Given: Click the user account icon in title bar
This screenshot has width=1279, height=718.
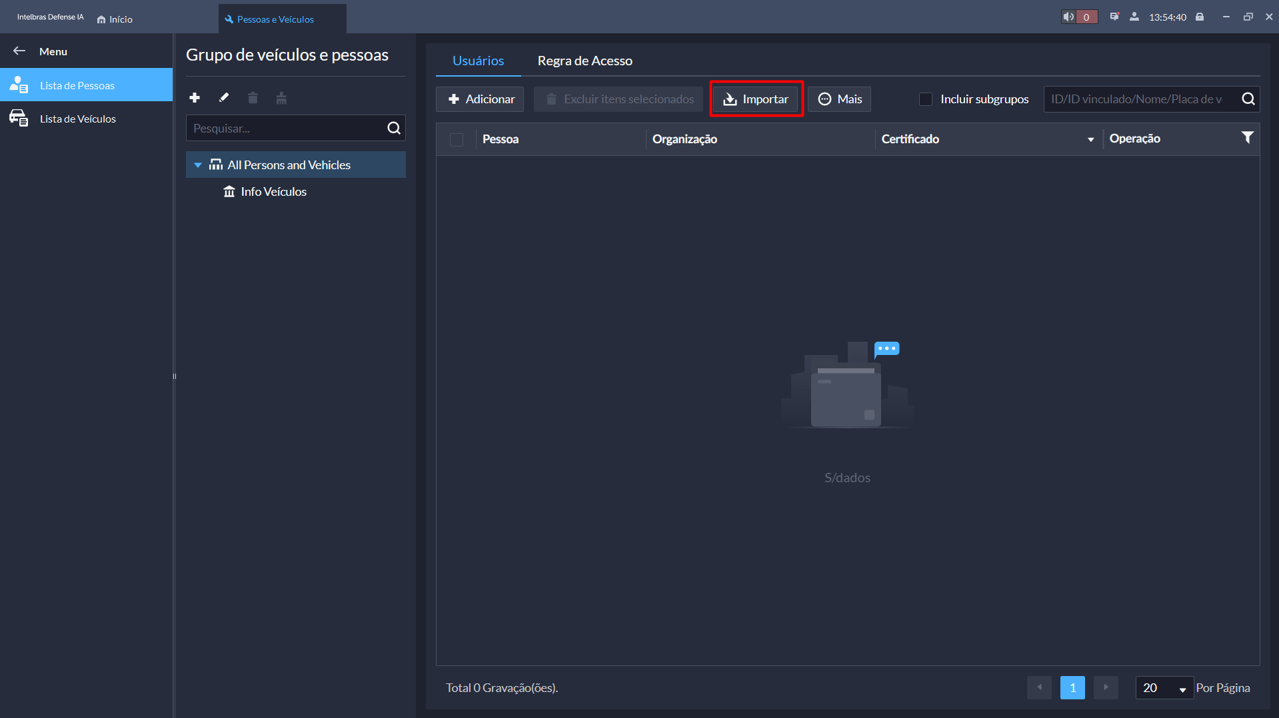Looking at the screenshot, I should point(1134,17).
